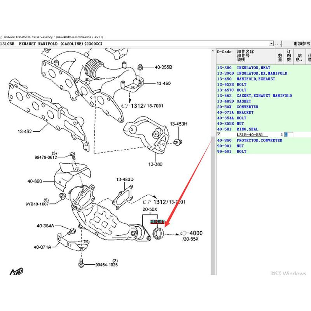311x311 pixels.
Task: Click the 13-483D gasket illustration
Action: pyautogui.click(x=123, y=197)
